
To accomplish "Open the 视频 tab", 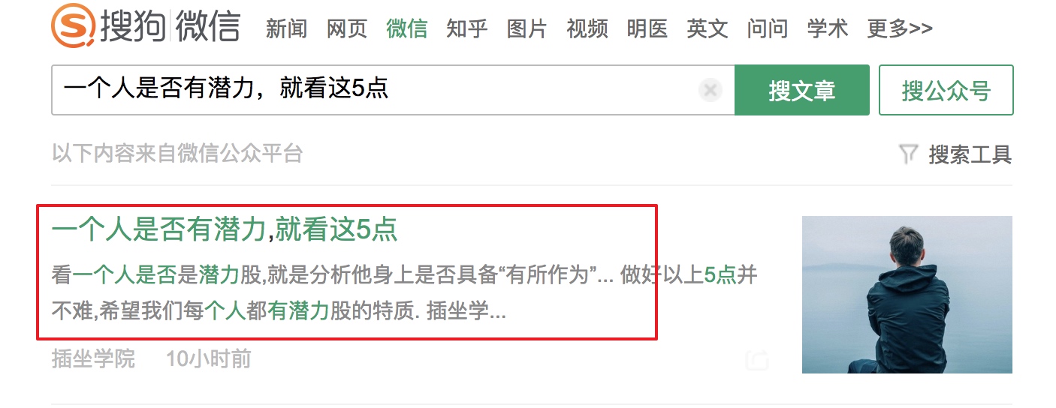I will tap(587, 29).
